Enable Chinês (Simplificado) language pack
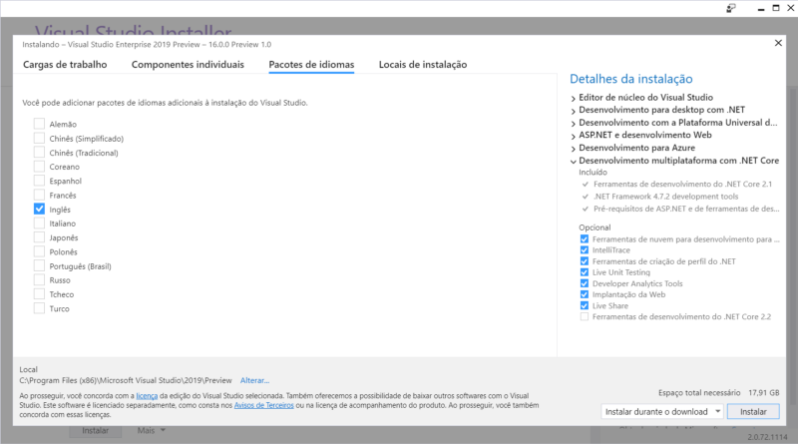 tap(39, 138)
